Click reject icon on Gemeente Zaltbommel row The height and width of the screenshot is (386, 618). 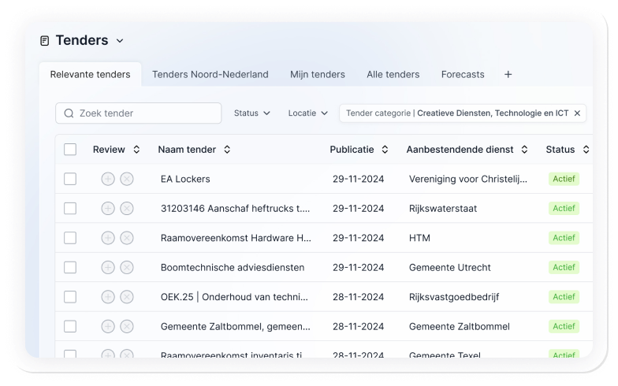click(127, 326)
